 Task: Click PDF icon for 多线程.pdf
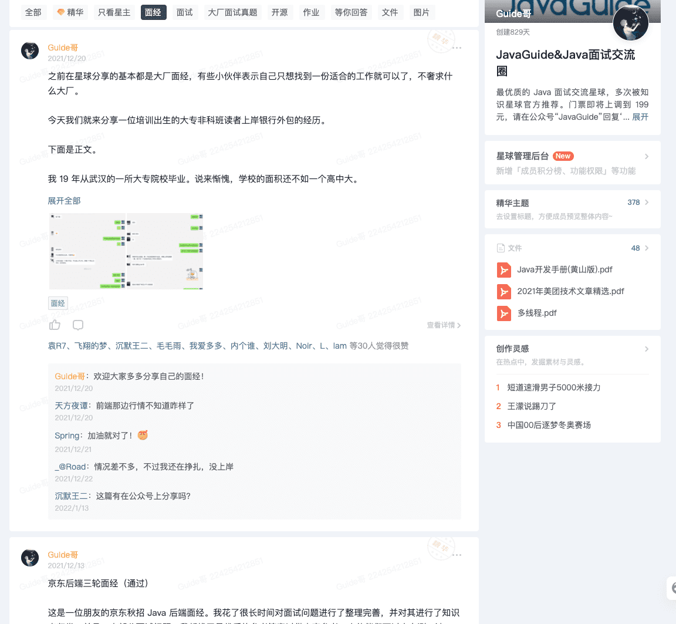(x=503, y=313)
